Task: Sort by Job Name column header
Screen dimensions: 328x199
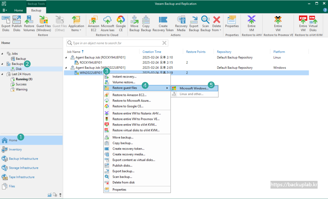Action: coord(73,52)
